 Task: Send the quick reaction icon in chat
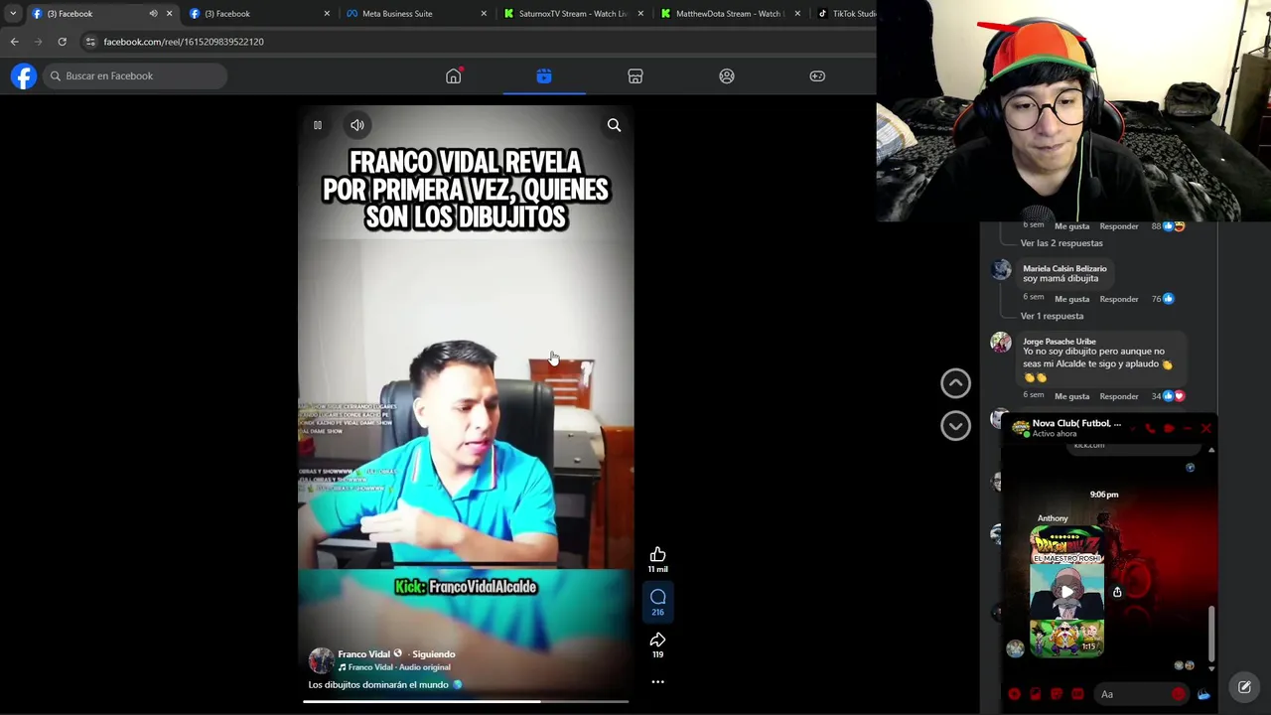click(1203, 694)
